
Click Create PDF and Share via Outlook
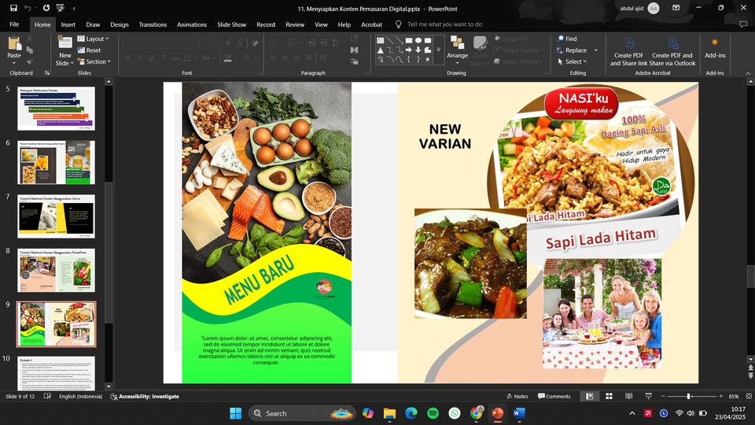point(672,52)
